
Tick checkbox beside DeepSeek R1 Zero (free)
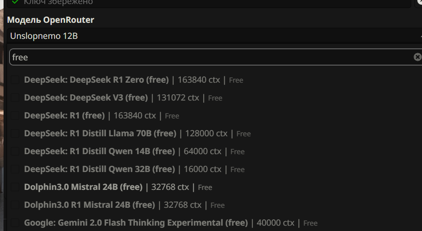tap(15, 80)
